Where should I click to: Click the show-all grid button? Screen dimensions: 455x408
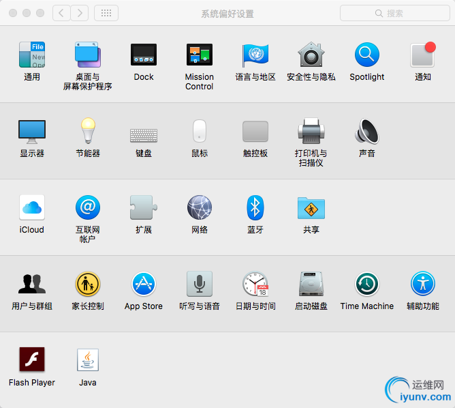(106, 13)
